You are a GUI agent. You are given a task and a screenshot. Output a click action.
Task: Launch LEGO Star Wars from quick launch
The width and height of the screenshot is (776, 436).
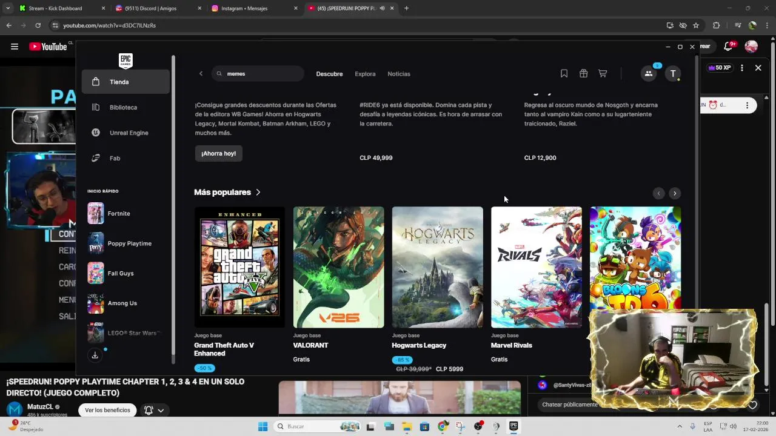pyautogui.click(x=125, y=332)
